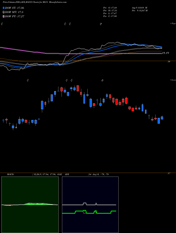Screen dimensions: 176x233
Task: Click the MACD label above green panel
Action: [10, 174]
